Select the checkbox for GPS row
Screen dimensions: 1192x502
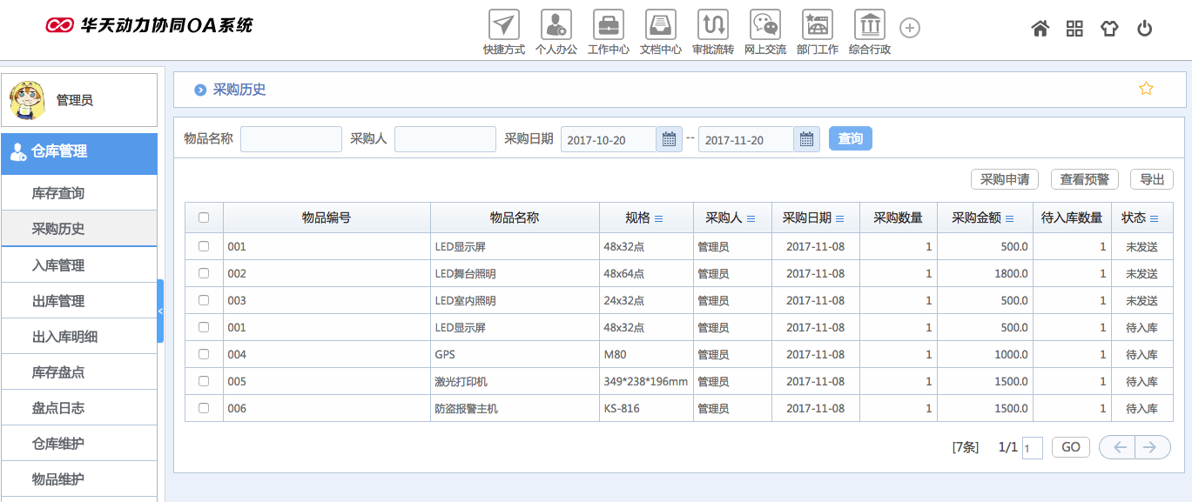[x=204, y=354]
